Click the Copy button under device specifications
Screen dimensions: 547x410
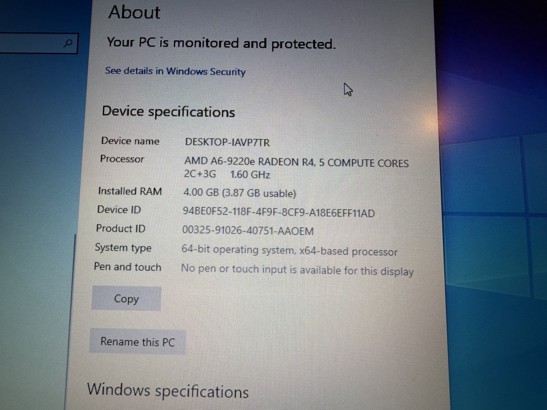[126, 298]
